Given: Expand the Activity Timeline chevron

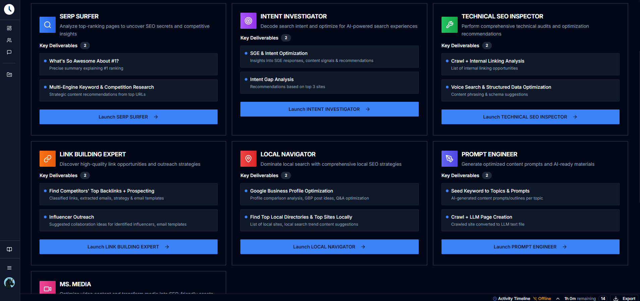Looking at the screenshot, I should click(558, 299).
